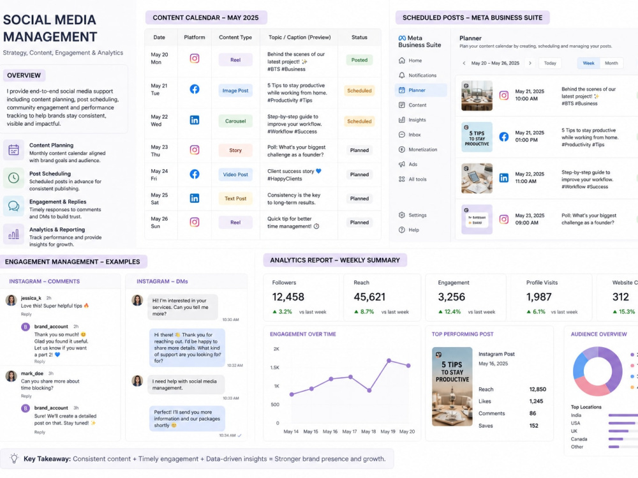Viewport: 638px width, 478px height.
Task: Click the Monetization icon
Action: (401, 149)
